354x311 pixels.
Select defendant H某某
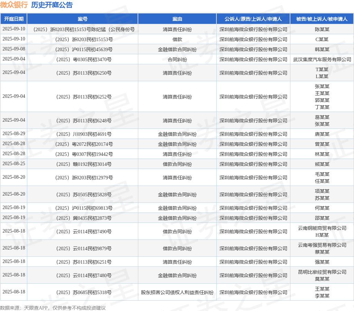click(322, 235)
